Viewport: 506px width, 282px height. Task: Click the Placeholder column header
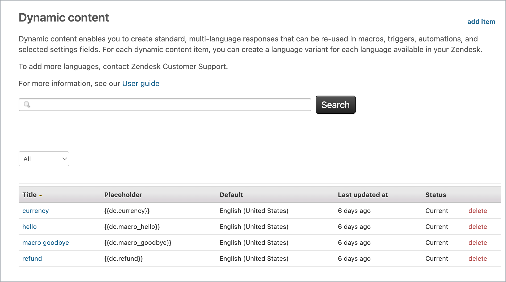123,195
